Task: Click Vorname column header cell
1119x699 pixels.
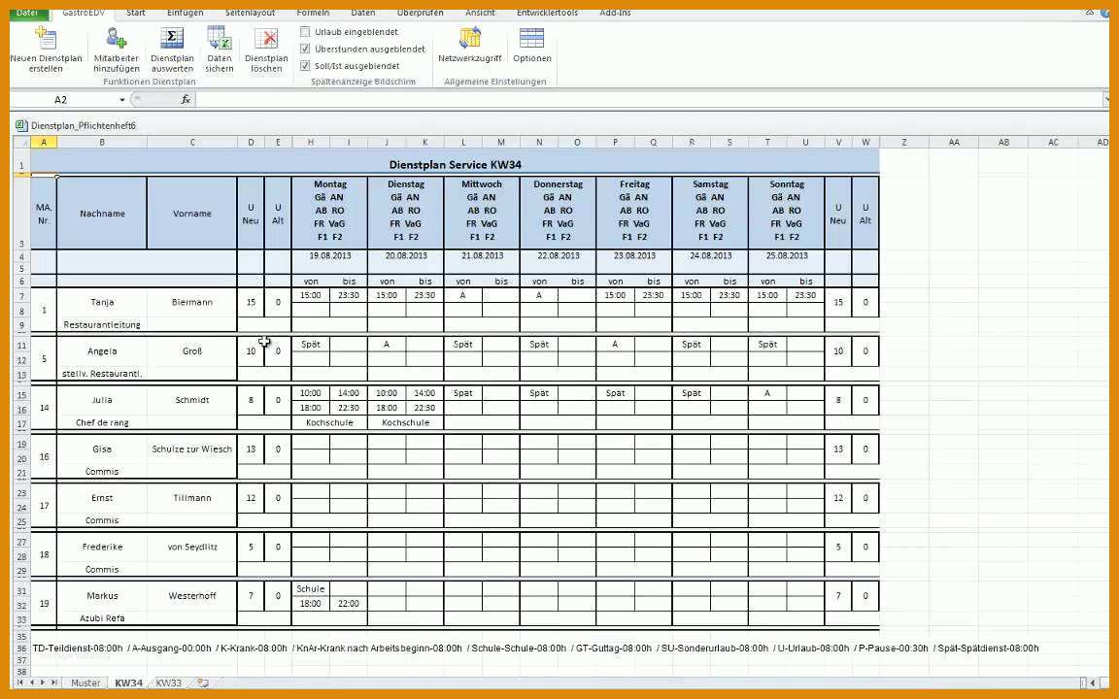Action: 192,214
